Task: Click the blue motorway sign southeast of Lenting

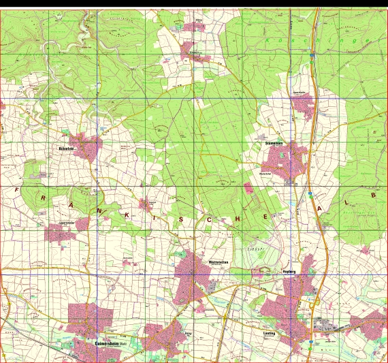Action: 310,341
